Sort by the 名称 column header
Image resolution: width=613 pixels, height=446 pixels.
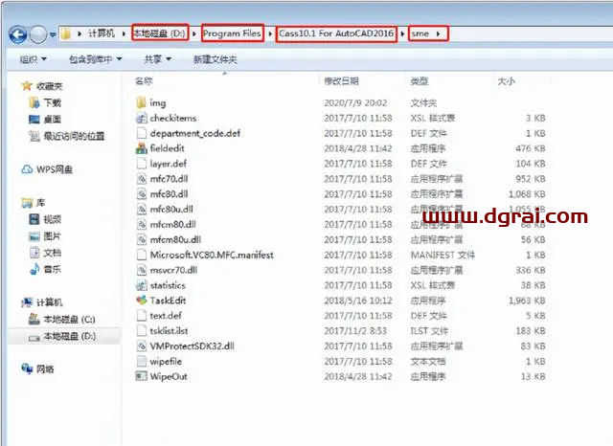click(x=144, y=81)
